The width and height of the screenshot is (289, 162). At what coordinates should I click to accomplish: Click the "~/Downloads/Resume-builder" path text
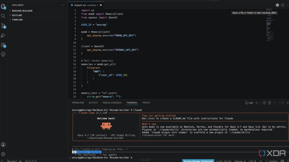105,138
